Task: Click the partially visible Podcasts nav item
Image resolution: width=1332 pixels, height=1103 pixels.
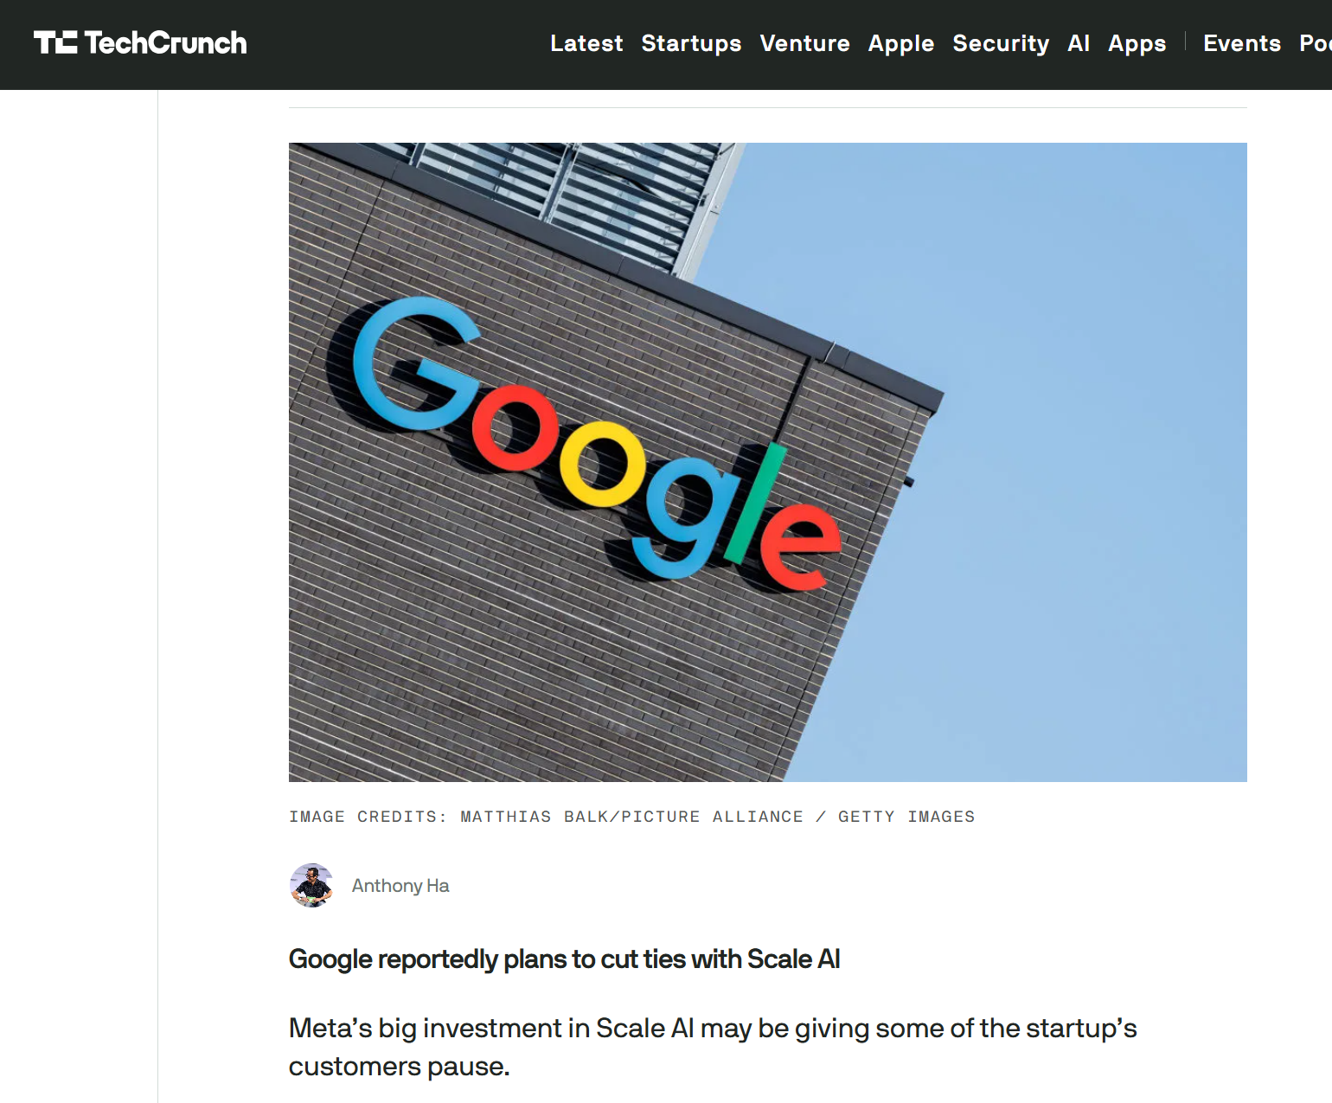Action: (x=1316, y=43)
